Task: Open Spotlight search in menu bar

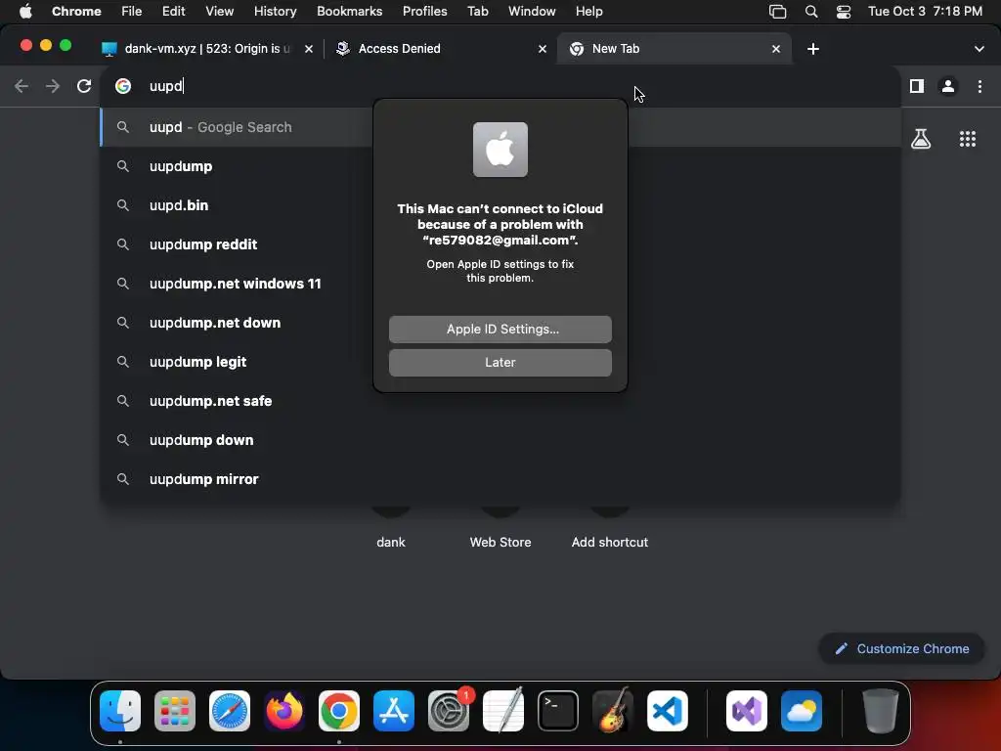Action: click(811, 12)
